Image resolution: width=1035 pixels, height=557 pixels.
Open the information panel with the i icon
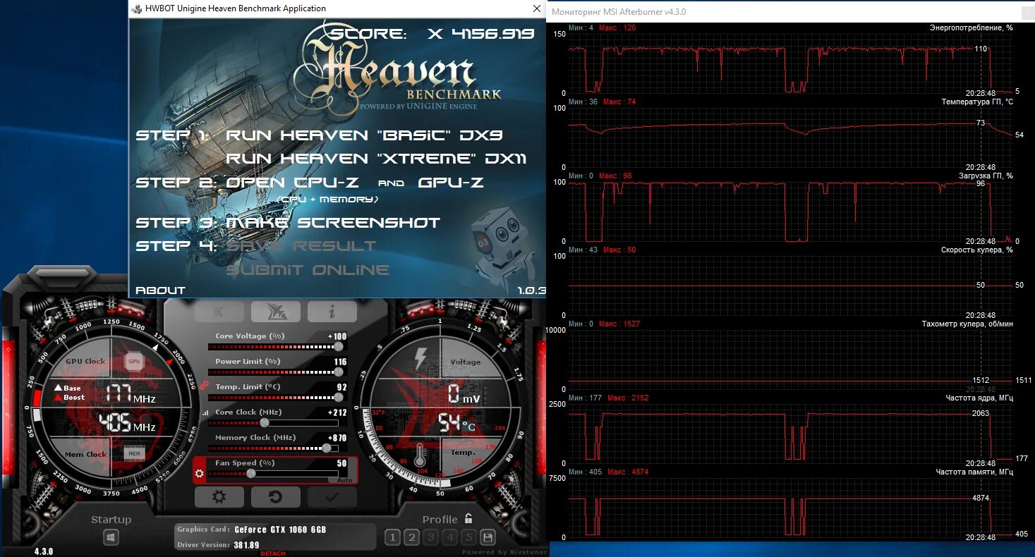tap(332, 310)
